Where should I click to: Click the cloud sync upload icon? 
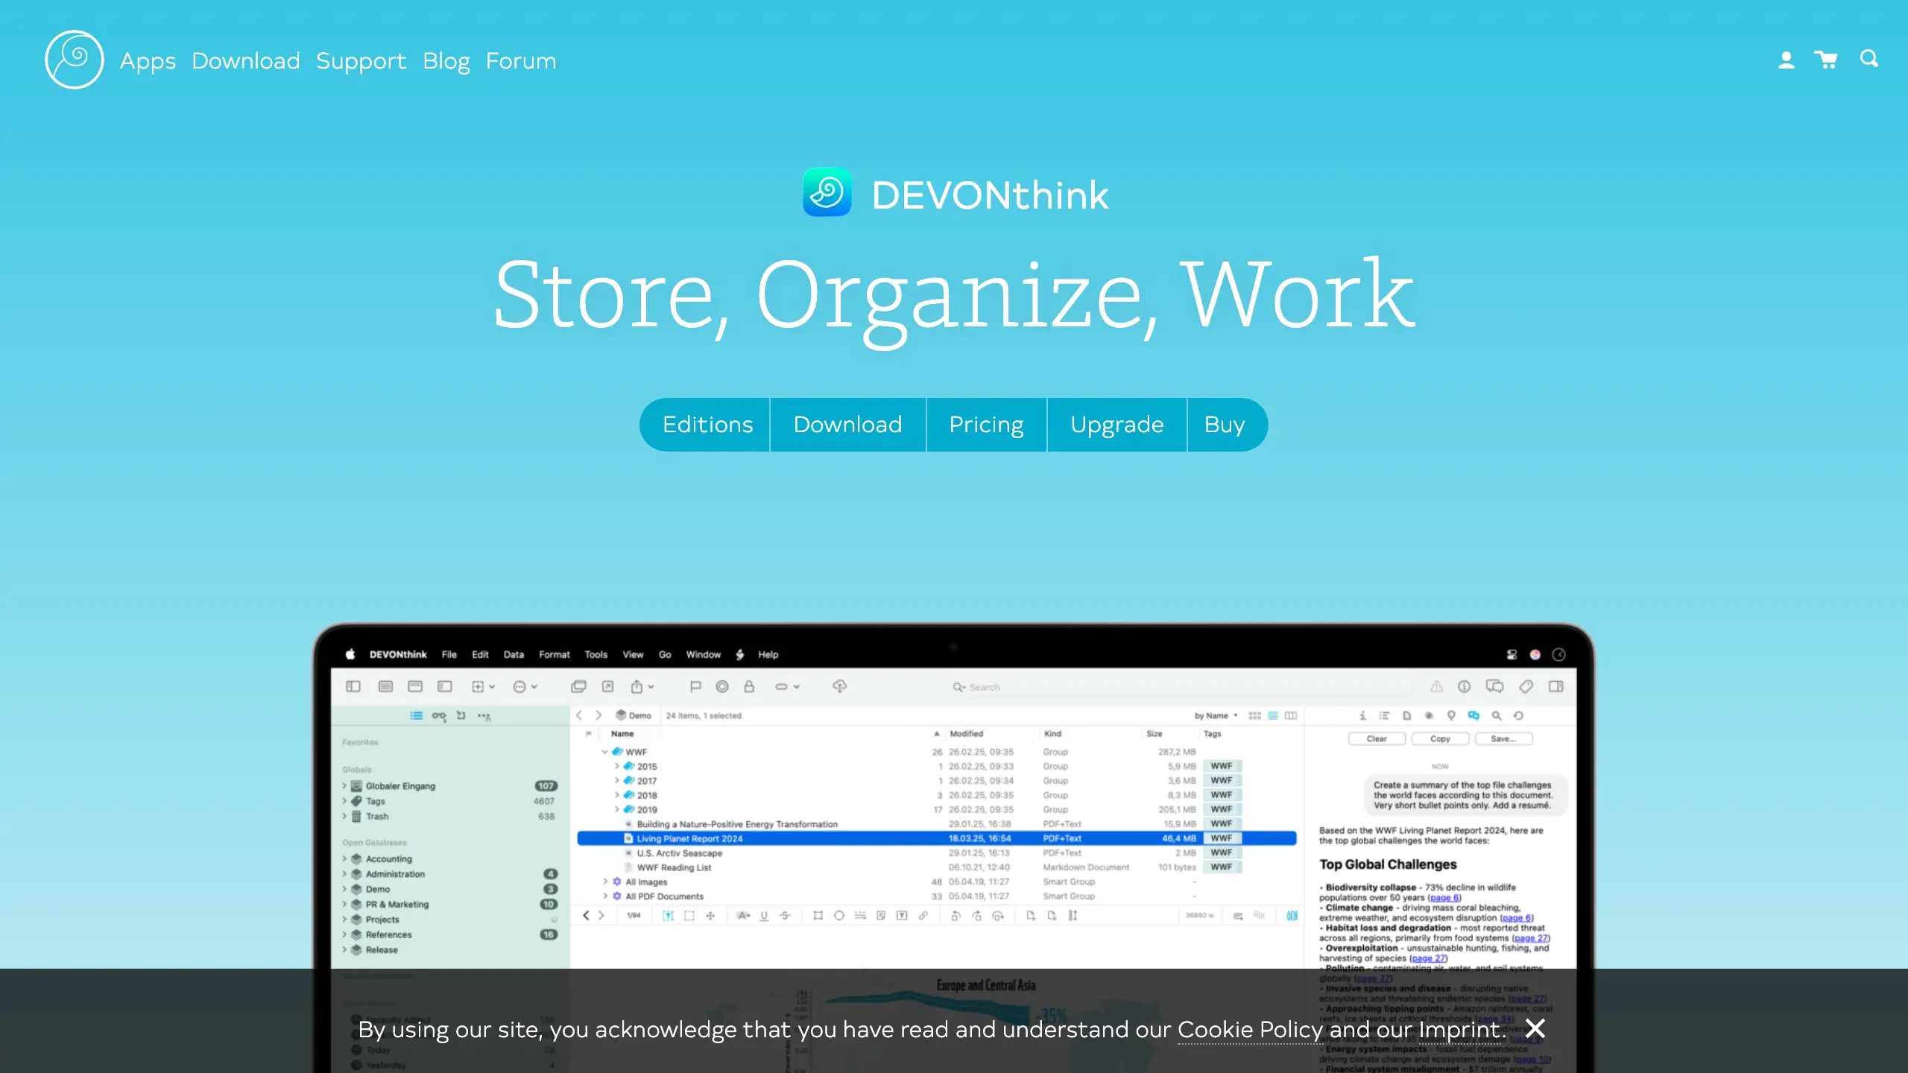click(x=840, y=686)
